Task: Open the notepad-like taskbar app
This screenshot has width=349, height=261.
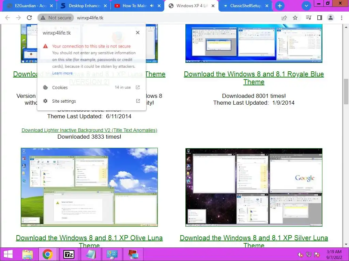Action: [x=91, y=254]
